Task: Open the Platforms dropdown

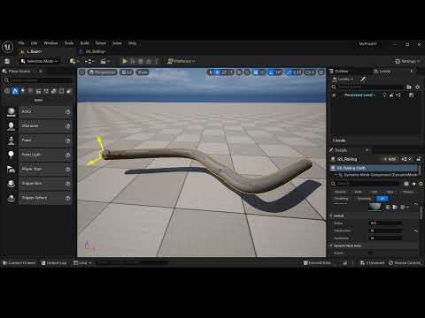Action: [182, 61]
